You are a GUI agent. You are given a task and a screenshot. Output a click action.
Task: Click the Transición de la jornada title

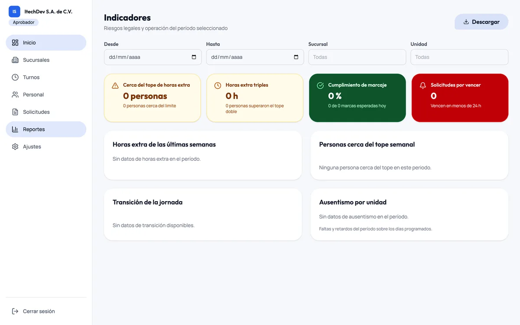coord(147,202)
